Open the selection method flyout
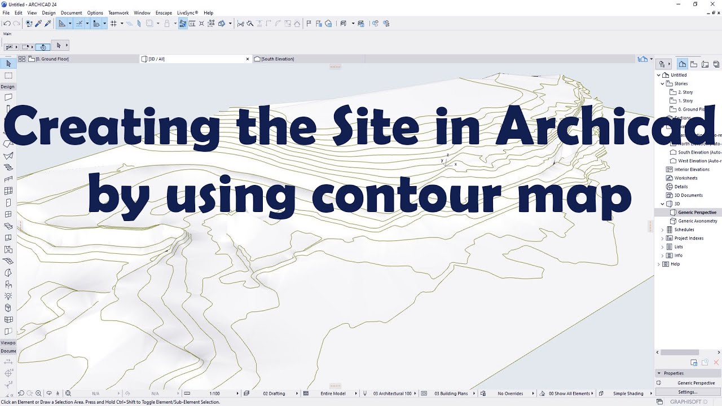722x406 pixels. coord(27,47)
